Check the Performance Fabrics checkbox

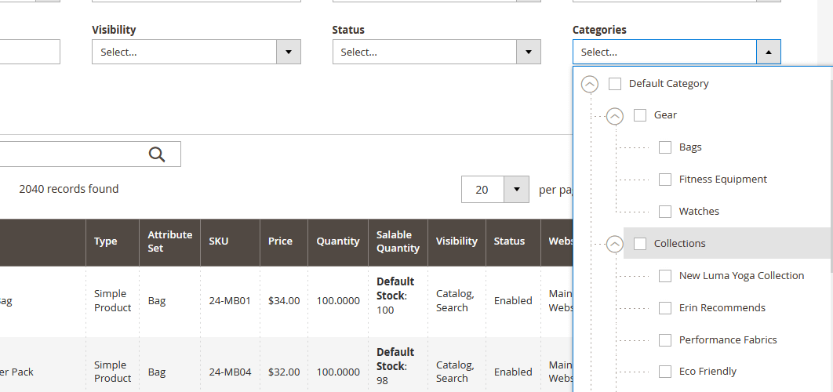[x=665, y=340]
